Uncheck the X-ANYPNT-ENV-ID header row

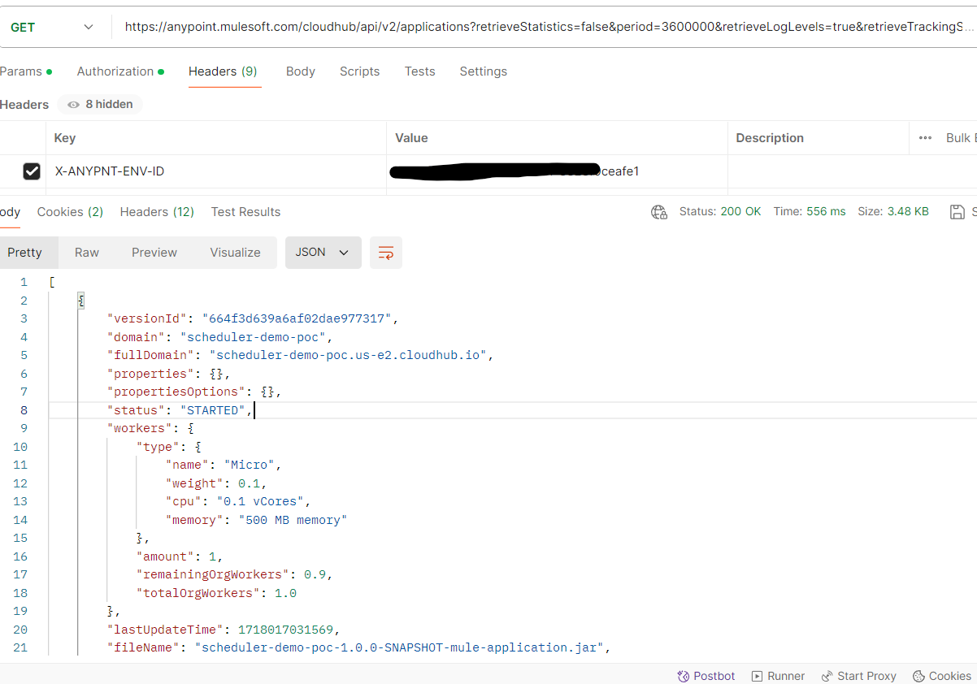point(31,171)
